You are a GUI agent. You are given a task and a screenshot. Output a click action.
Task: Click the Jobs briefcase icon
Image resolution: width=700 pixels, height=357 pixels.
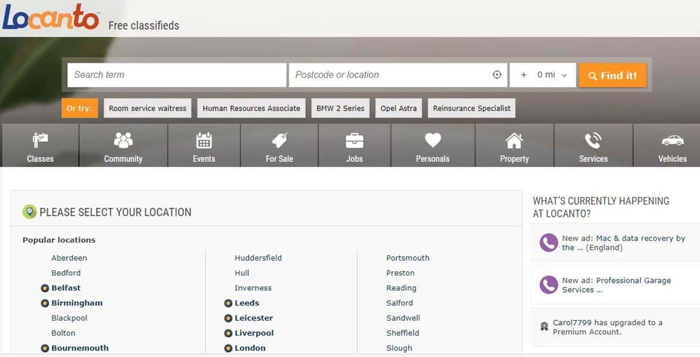355,141
